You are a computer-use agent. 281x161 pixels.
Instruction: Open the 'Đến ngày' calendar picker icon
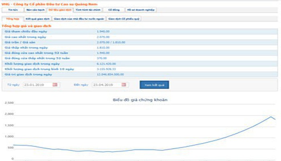click(x=124, y=85)
